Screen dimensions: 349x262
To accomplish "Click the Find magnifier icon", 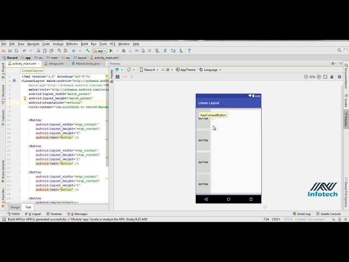I will pos(59,51).
